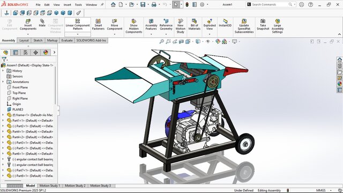Activate Move Component tool
343x193 pixels.
[x=114, y=24]
